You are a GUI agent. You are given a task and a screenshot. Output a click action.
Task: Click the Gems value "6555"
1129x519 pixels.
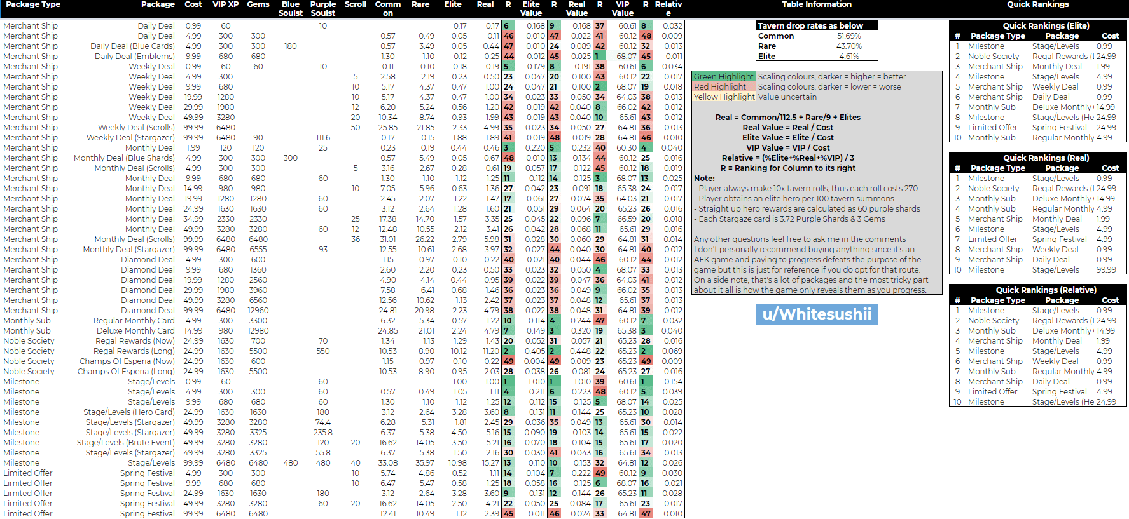[x=258, y=250]
